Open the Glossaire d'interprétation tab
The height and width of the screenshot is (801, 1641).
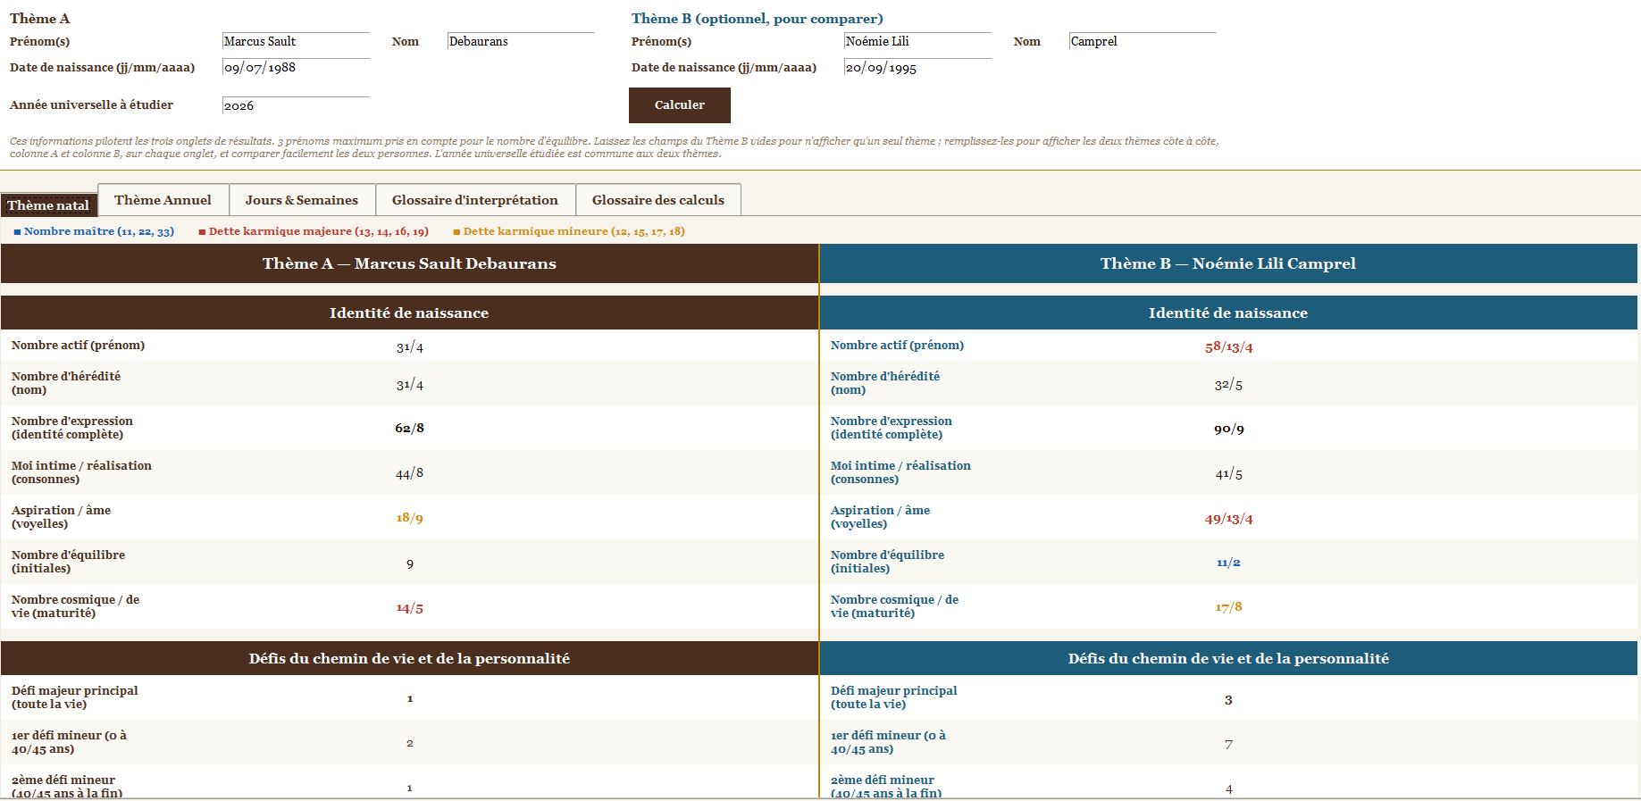tap(475, 200)
